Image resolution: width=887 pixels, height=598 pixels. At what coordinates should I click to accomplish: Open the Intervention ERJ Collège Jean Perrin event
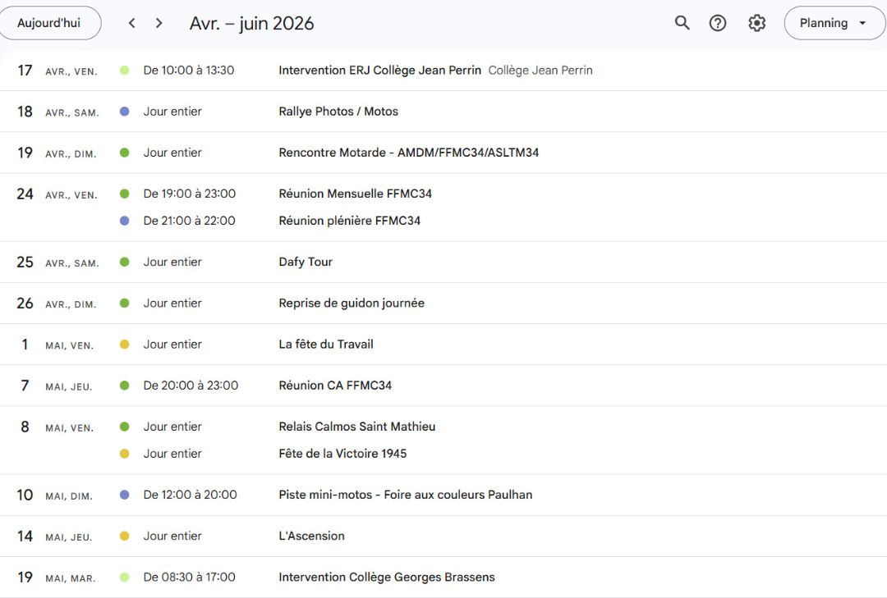(379, 71)
